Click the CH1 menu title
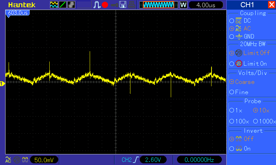Viewport: 276px width, 165px height. tap(247, 5)
